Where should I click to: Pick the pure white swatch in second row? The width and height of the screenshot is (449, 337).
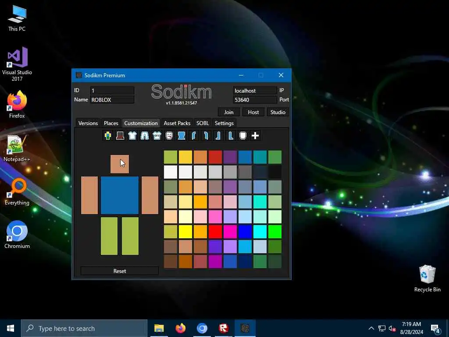[x=171, y=172]
